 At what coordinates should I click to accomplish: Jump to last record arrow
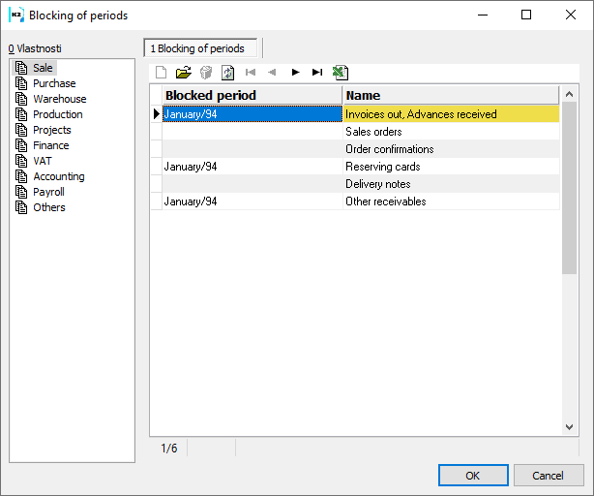317,72
